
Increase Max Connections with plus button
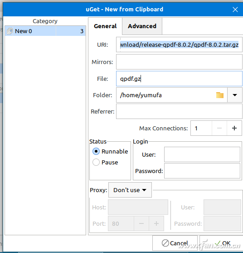click(234, 128)
